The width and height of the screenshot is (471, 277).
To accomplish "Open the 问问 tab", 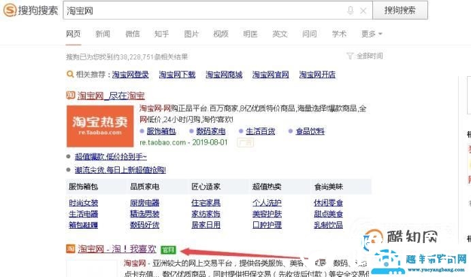I will (x=310, y=34).
